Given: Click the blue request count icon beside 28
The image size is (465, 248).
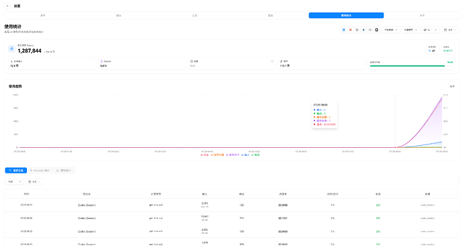Looking at the screenshot, I should [x=430, y=51].
